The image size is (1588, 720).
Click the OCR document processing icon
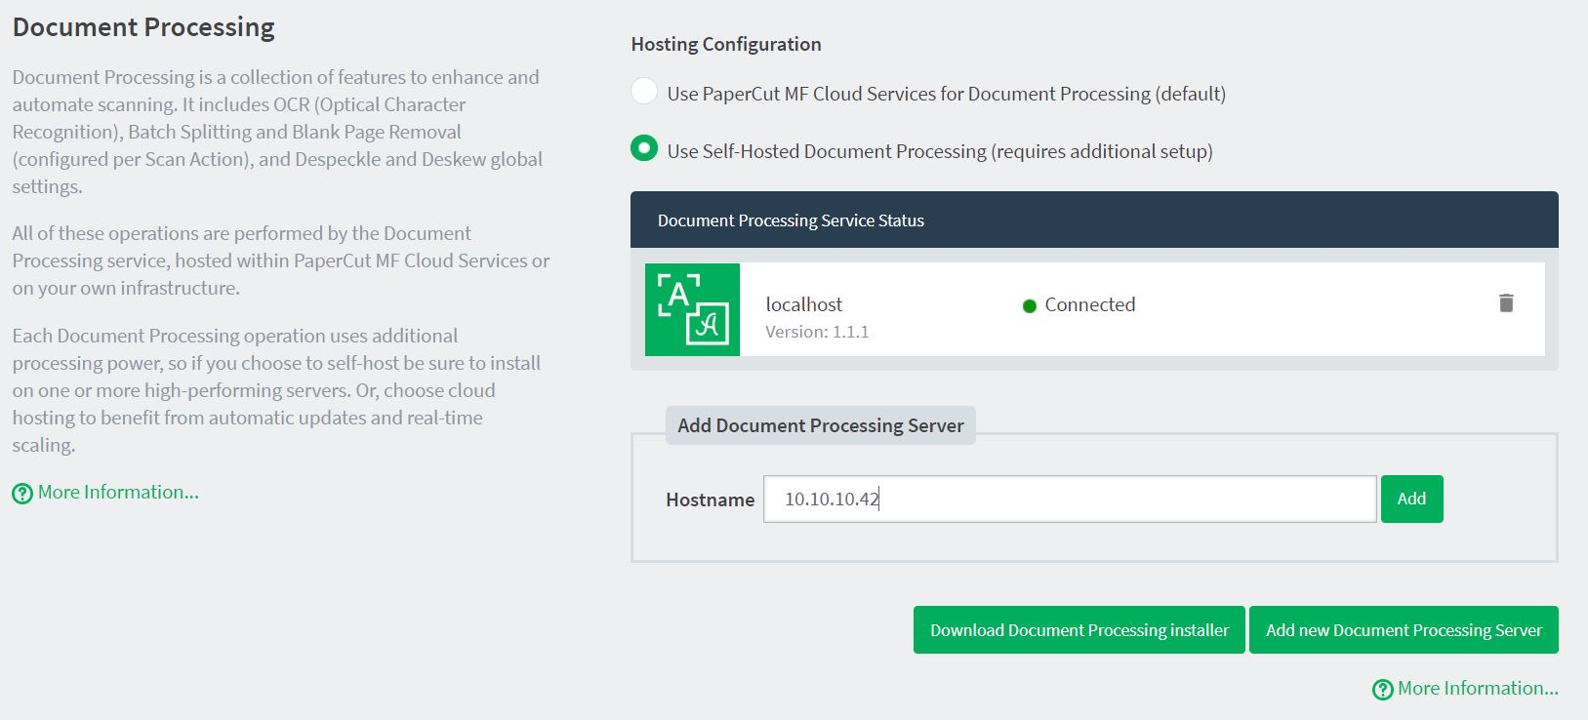pos(692,309)
